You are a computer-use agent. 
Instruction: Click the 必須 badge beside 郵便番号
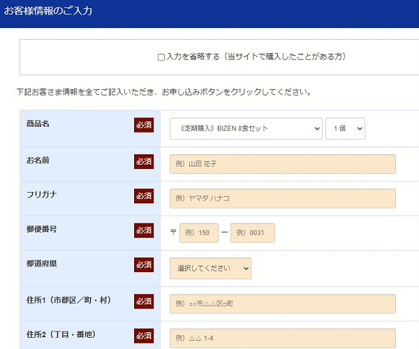[x=144, y=230]
